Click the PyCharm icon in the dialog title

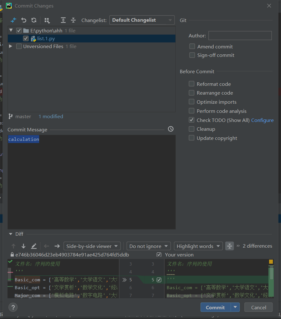pyautogui.click(x=9, y=6)
